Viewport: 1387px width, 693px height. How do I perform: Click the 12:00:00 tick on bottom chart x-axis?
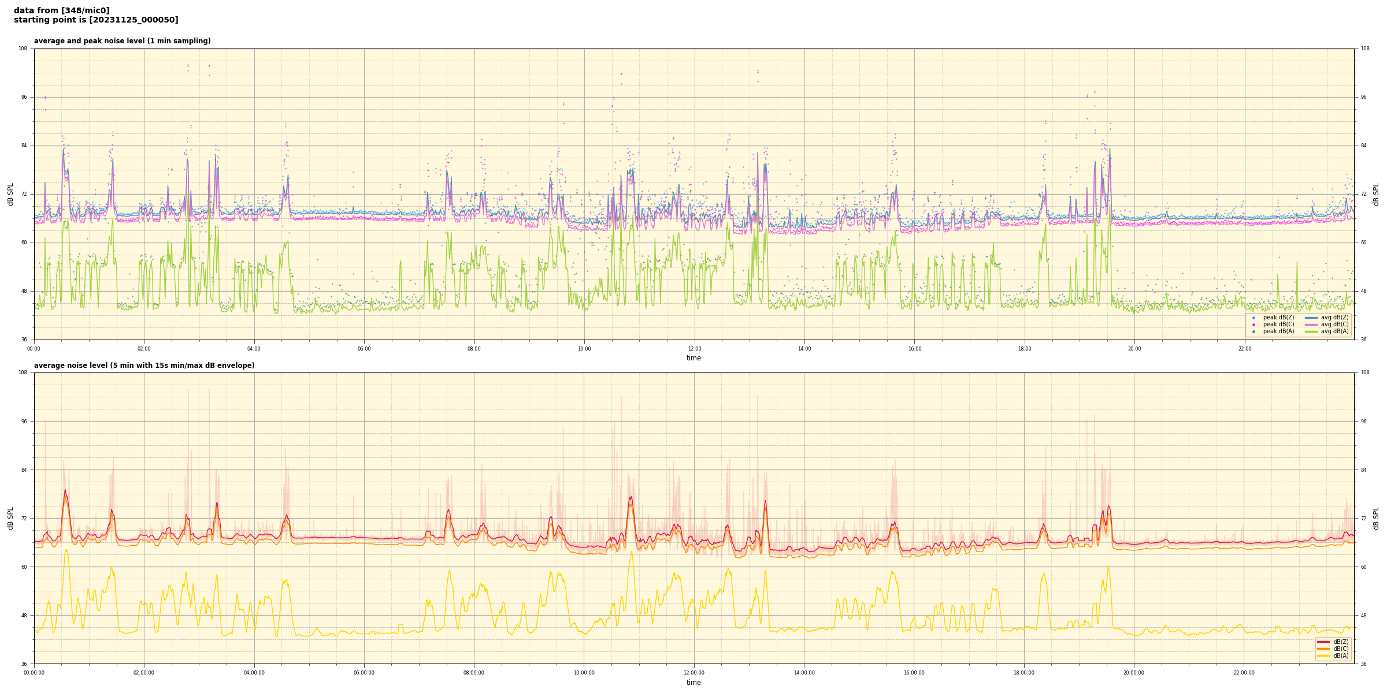pyautogui.click(x=694, y=673)
